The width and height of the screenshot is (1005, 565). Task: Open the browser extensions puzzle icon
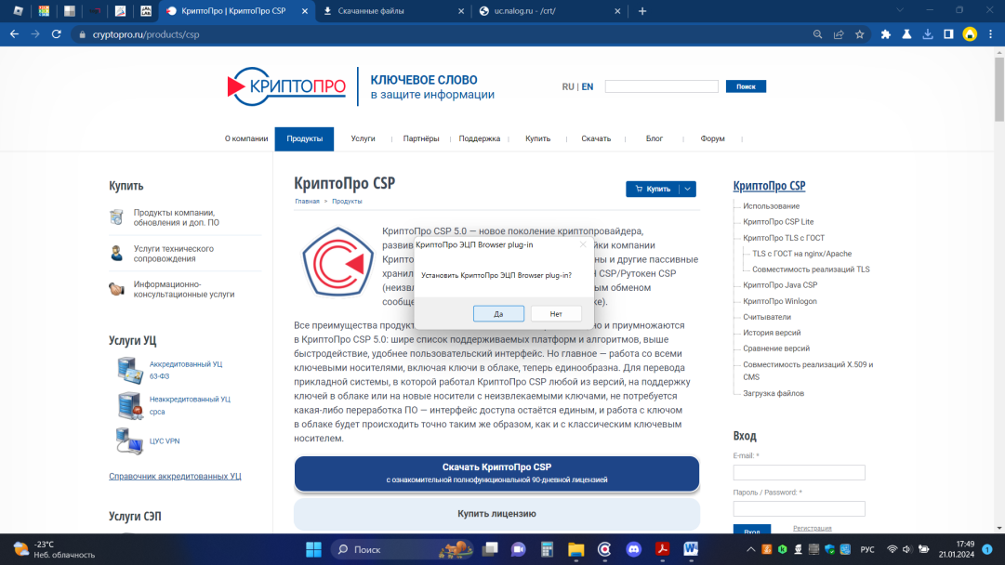[x=885, y=34]
